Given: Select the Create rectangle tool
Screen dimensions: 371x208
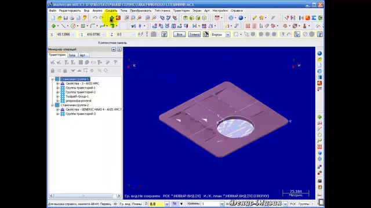Looking at the screenshot, I should pyautogui.click(x=83, y=26).
